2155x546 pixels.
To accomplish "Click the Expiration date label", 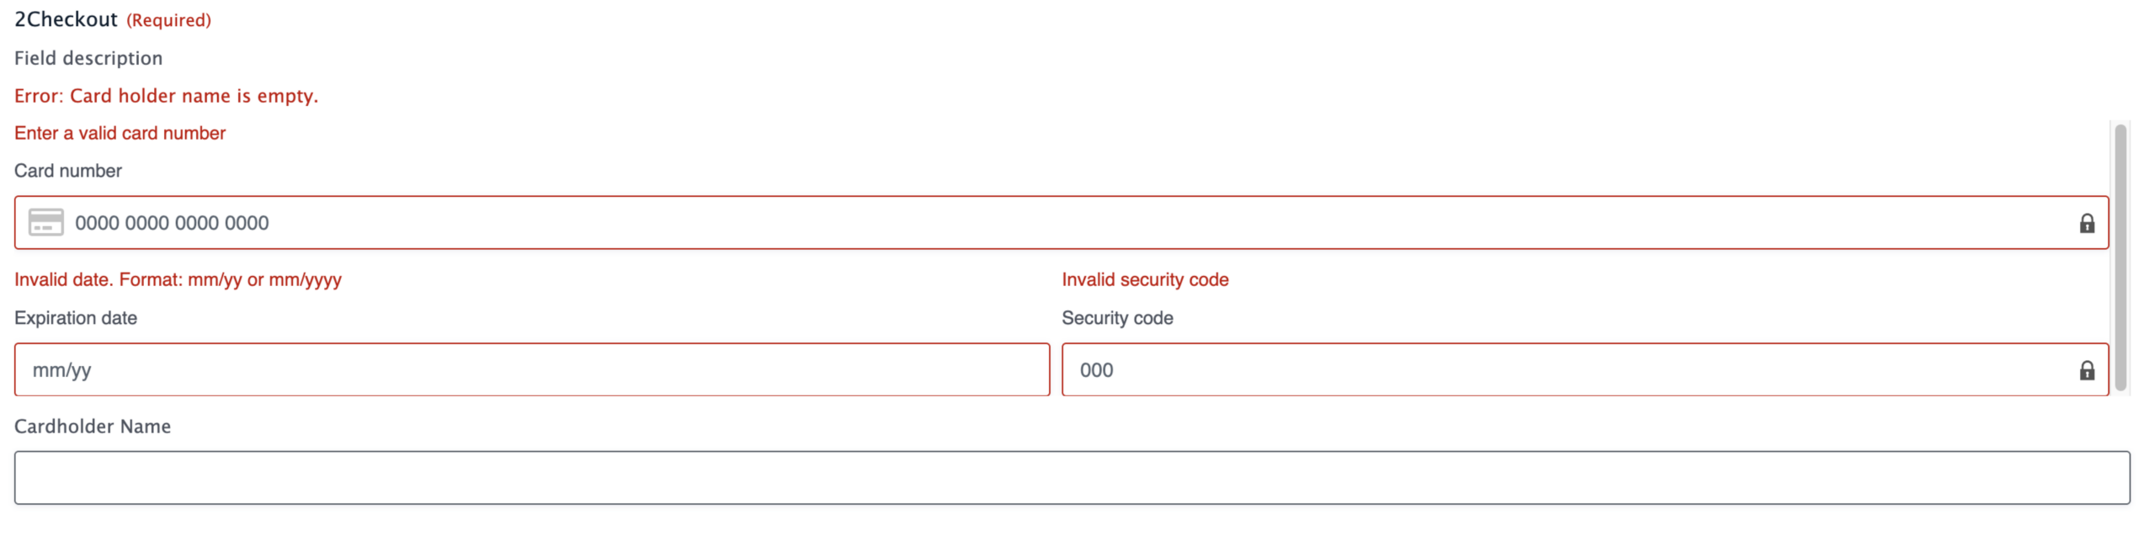I will point(76,318).
